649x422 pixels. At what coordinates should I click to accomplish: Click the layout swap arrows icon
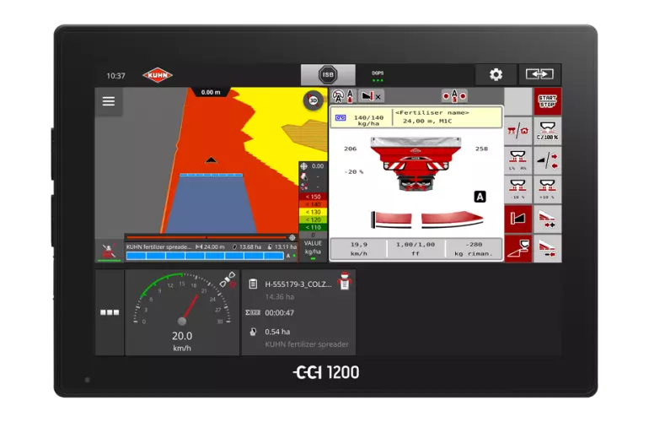pos(539,74)
